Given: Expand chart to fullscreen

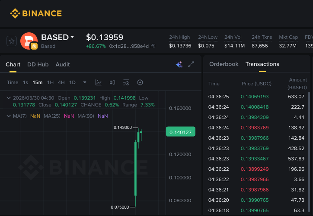Looking at the screenshot, I should click(x=191, y=64).
